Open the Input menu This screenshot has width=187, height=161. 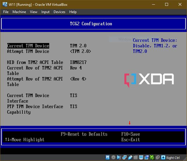tap(45, 12)
